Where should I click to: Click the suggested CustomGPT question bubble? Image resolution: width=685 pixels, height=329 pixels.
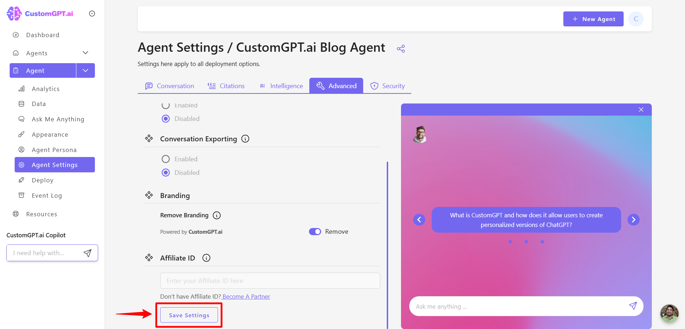coord(526,220)
